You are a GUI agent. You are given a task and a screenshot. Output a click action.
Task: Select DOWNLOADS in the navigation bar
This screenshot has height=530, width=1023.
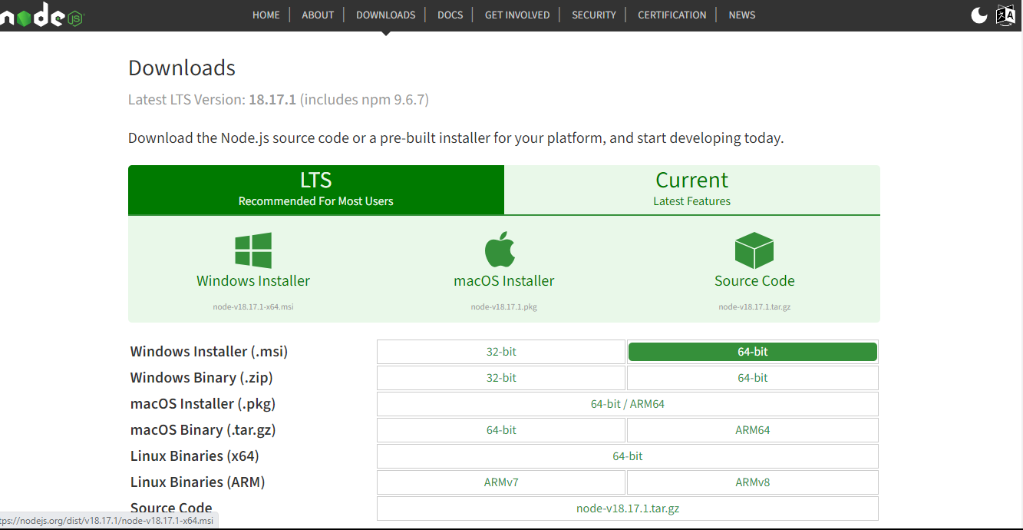pos(386,15)
